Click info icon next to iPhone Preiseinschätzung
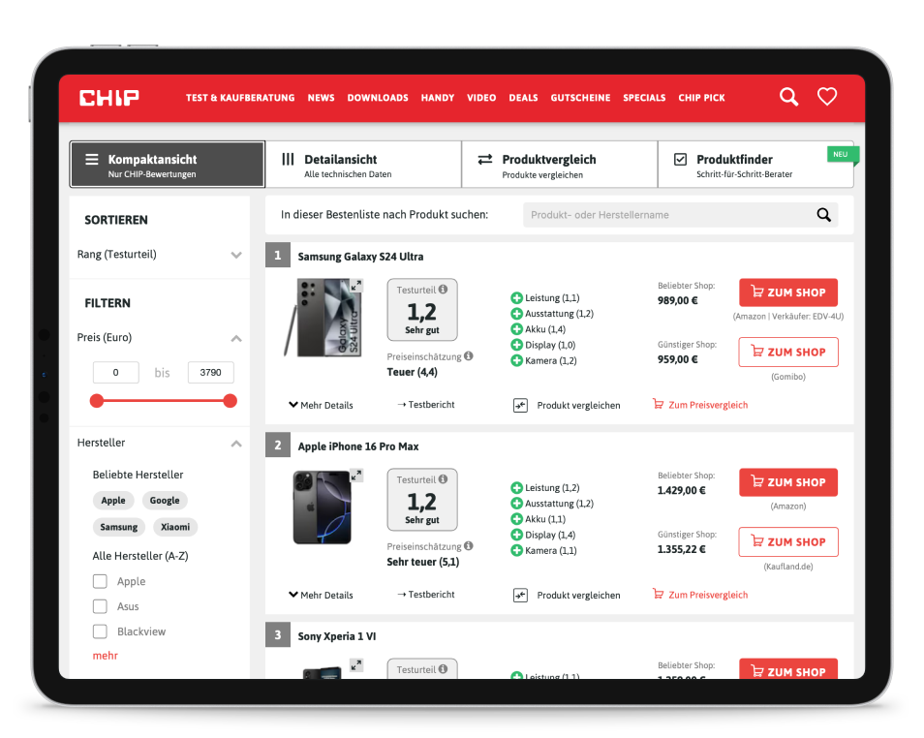924x738 pixels. pyautogui.click(x=469, y=546)
